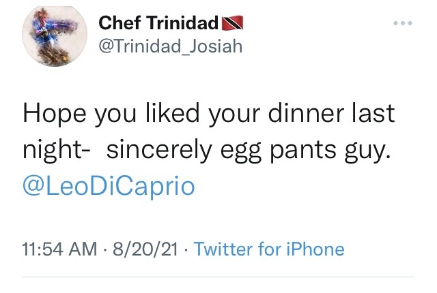Open the Twitter for iPhone source link
The image size is (437, 293).
269,249
